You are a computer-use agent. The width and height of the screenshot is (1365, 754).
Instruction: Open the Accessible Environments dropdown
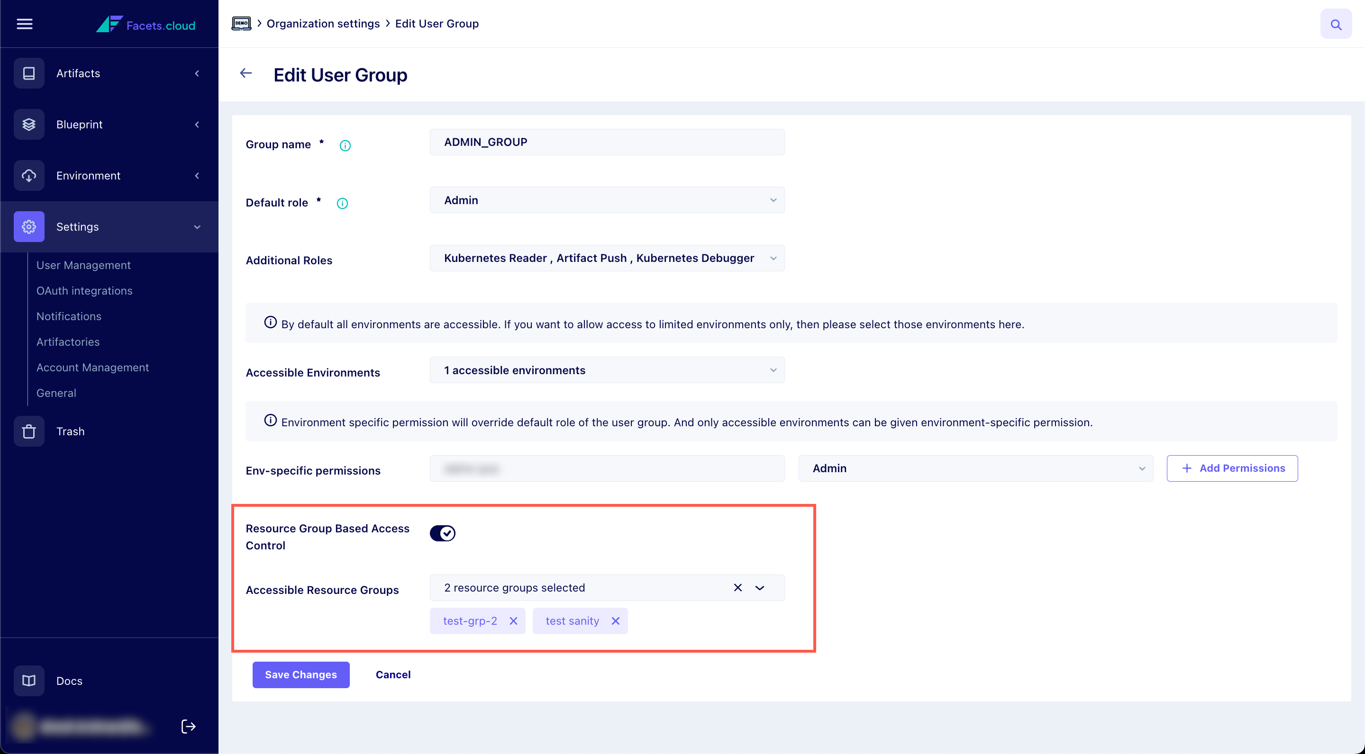click(x=607, y=370)
